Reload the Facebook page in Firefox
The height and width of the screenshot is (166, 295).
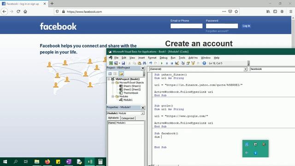(x=18, y=12)
